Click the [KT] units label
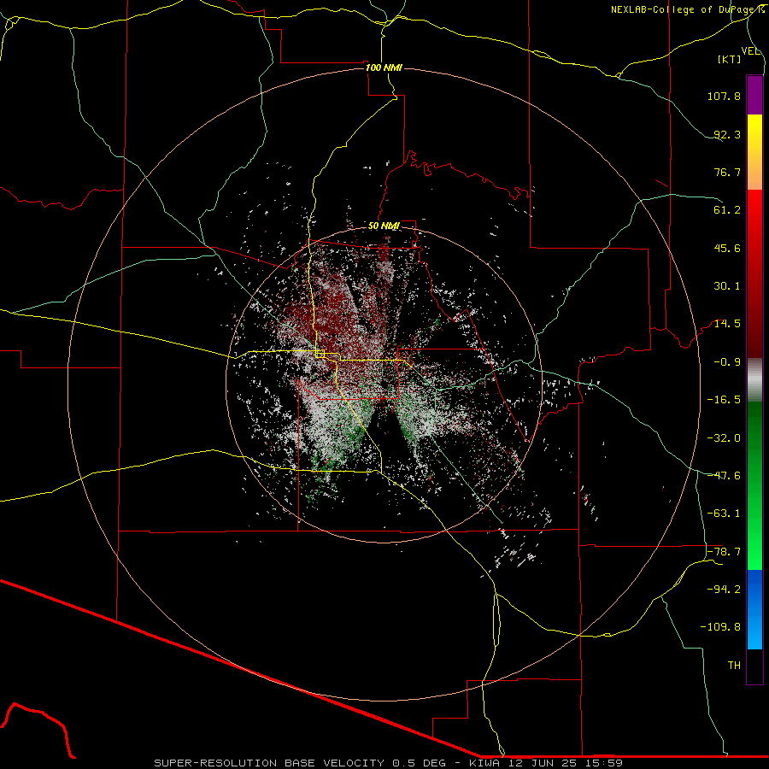769x769 pixels. click(x=730, y=59)
